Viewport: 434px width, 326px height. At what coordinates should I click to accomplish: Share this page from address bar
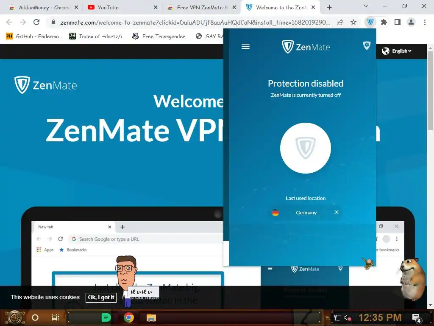[x=340, y=22]
